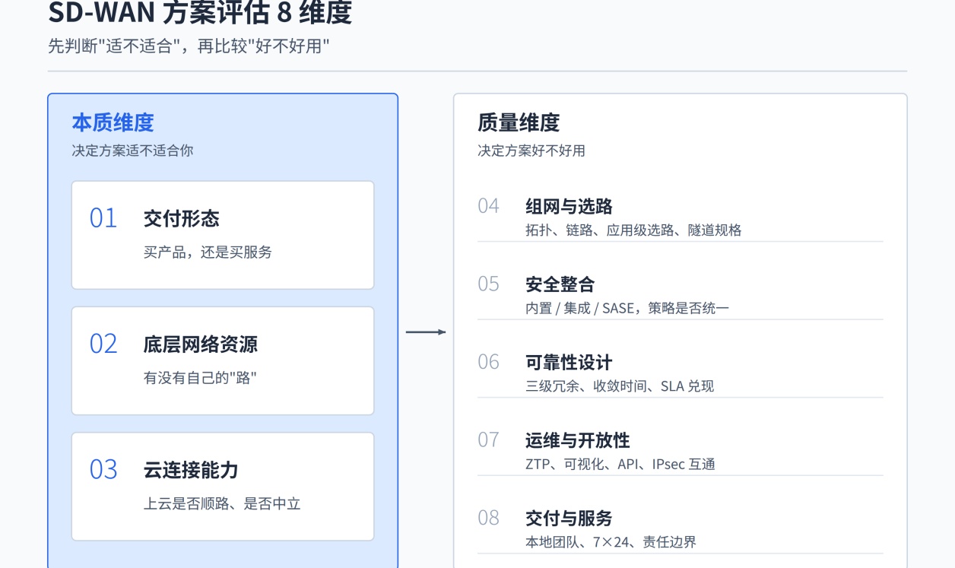Image resolution: width=955 pixels, height=568 pixels.
Task: Click the heading "本质维度"
Action: pyautogui.click(x=113, y=122)
